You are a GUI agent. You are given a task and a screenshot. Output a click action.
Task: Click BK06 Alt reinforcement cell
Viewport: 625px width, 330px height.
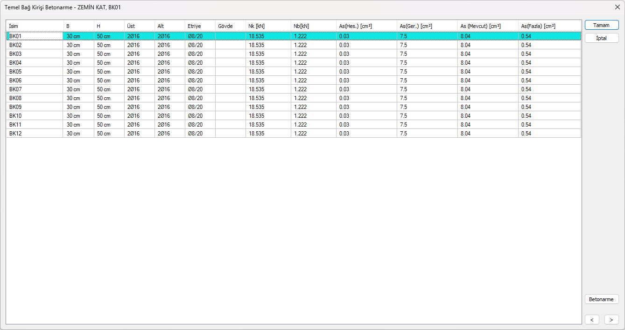169,81
